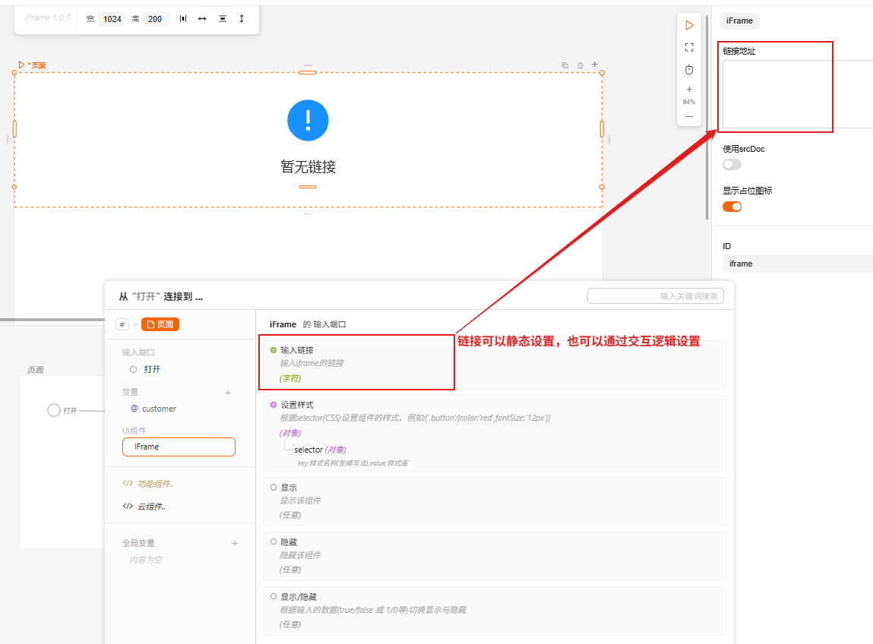The width and height of the screenshot is (873, 644).
Task: Select iFrame under UI组件
Action: tap(179, 447)
